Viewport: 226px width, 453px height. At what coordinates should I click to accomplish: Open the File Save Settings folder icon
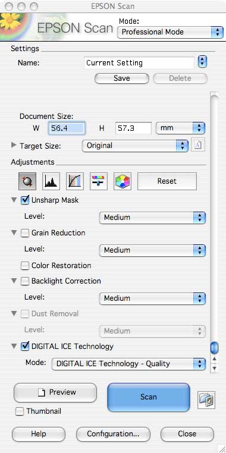click(x=206, y=400)
